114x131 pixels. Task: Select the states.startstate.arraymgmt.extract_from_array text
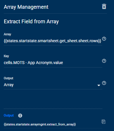(x=40, y=124)
